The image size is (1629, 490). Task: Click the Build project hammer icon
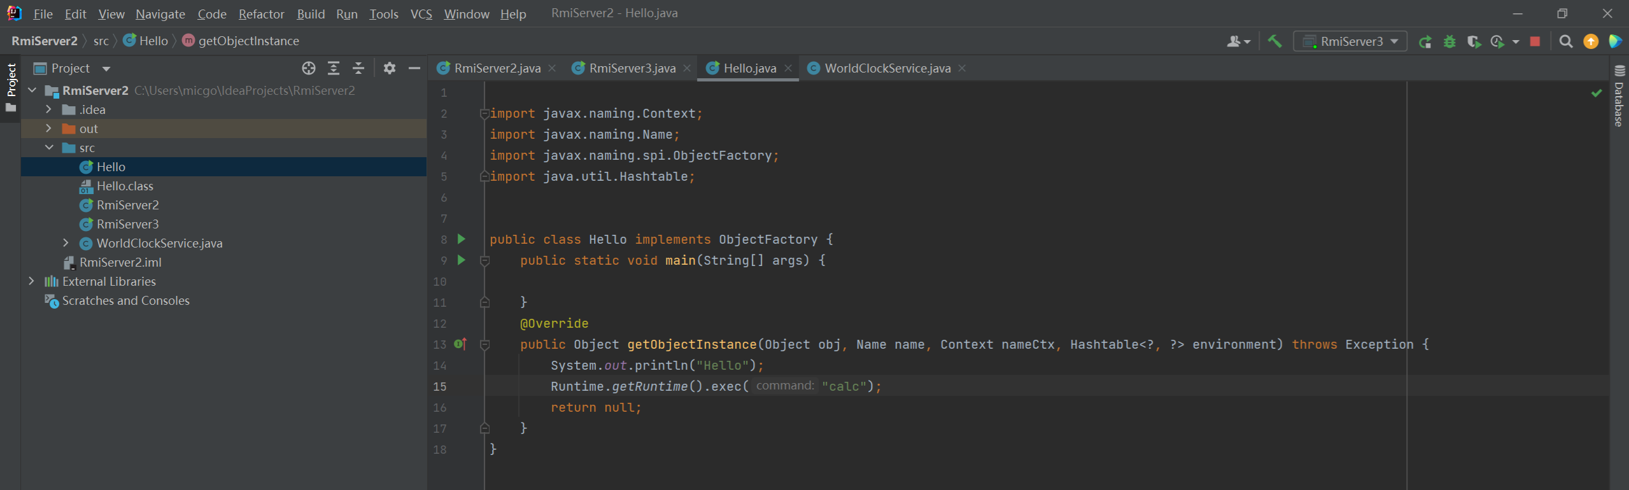(x=1274, y=41)
